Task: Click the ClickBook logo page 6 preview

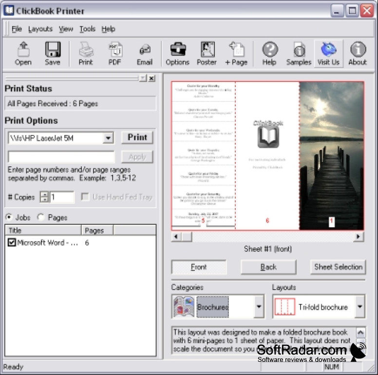Action: [267, 156]
